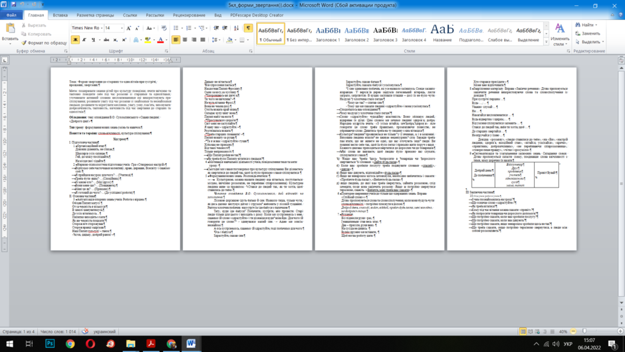625x352 pixels.
Task: Select center paragraph alignment
Action: (185, 40)
